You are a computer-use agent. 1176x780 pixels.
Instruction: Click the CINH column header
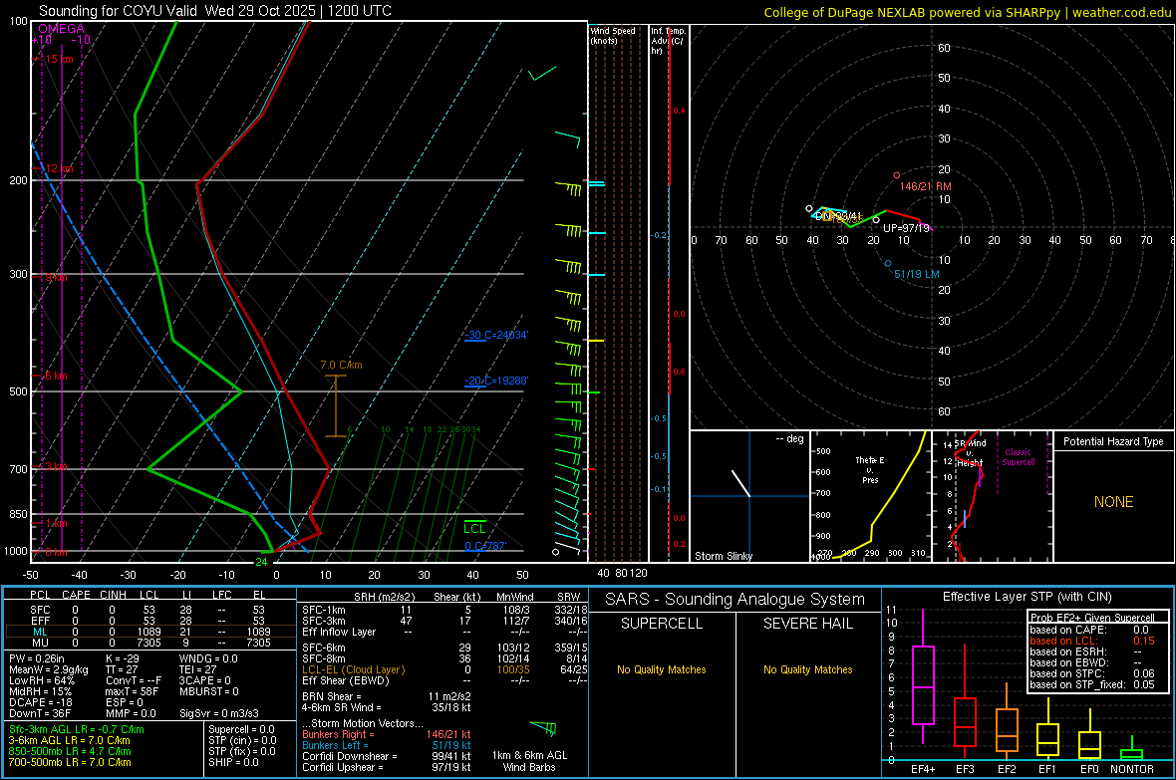click(x=113, y=595)
